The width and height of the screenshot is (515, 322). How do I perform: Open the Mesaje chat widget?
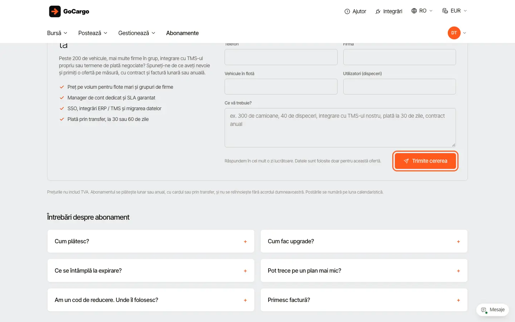pos(492,310)
